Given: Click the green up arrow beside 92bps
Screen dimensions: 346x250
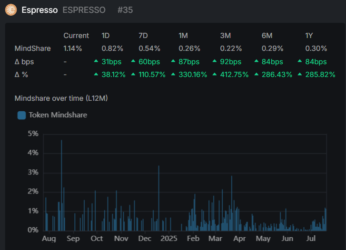Looking at the screenshot, I should click(215, 61).
